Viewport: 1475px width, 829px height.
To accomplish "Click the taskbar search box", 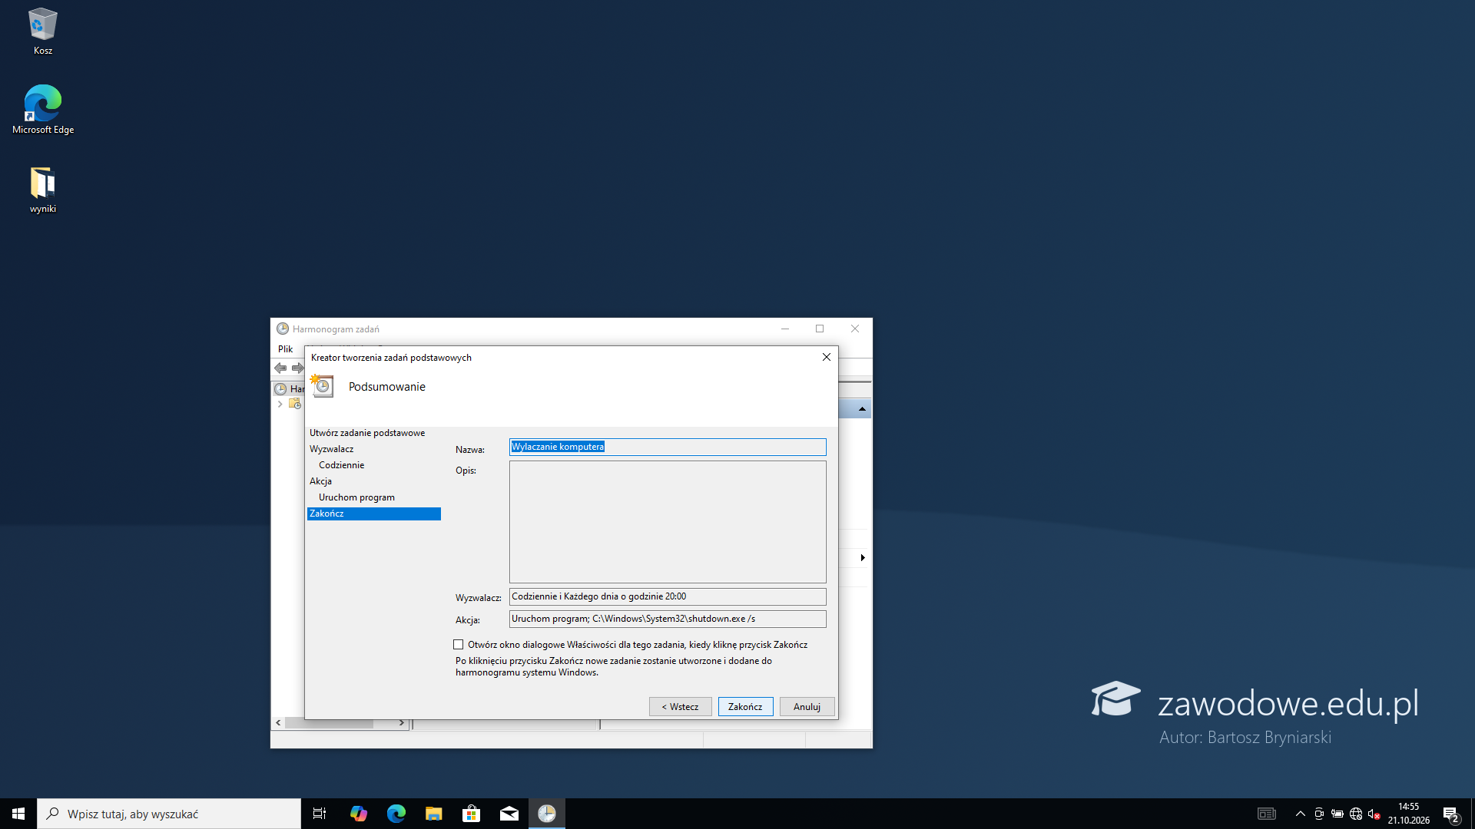I will pyautogui.click(x=169, y=814).
